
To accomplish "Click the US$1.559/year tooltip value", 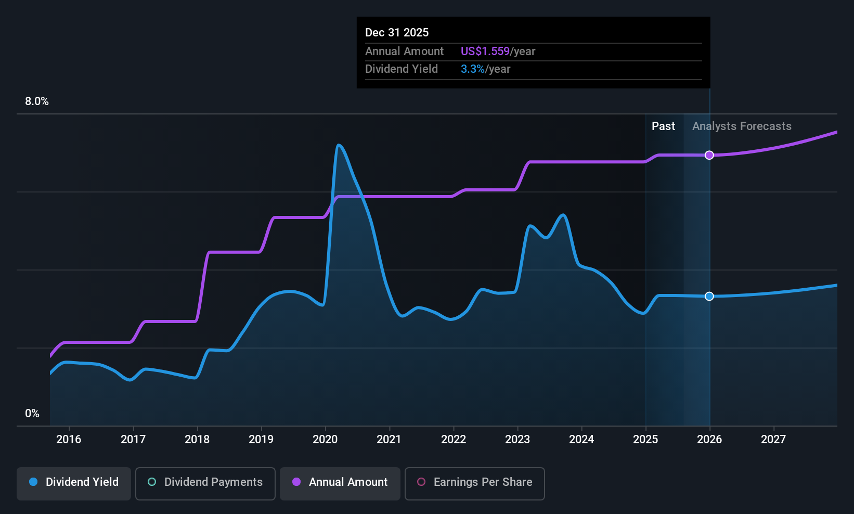I will coord(498,51).
